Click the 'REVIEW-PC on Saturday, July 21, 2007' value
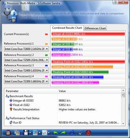The image size is (130, 138). (x=89, y=123)
